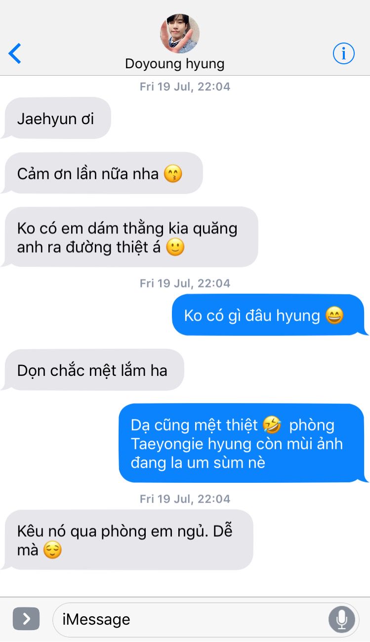370x642 pixels.
Task: Focus the iMessage text field
Action: point(206,619)
